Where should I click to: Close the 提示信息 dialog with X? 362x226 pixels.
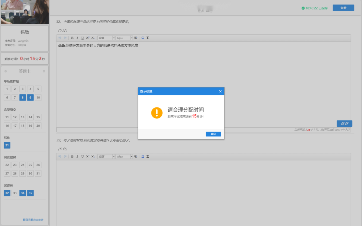220,91
